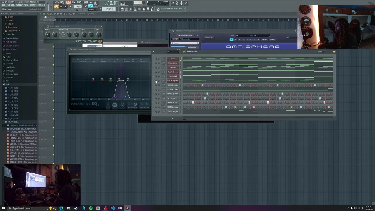Open the PATTERNS menu
Screen dimensions: 375x211
[x=19, y=5]
